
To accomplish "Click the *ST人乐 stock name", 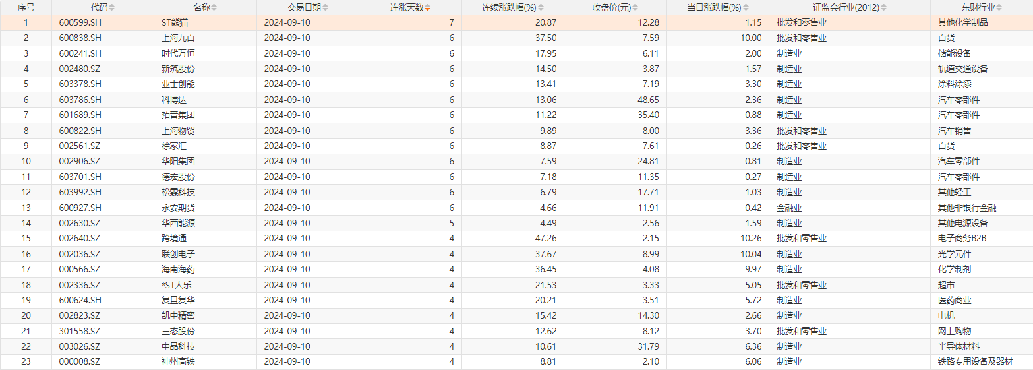I will (x=176, y=285).
